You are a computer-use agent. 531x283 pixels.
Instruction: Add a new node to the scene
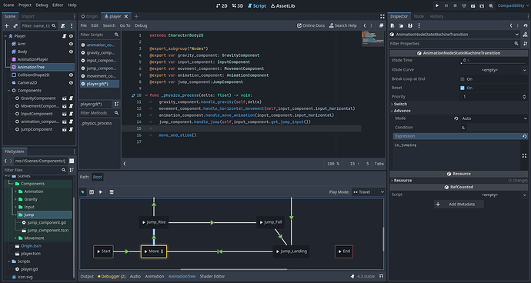coord(6,25)
